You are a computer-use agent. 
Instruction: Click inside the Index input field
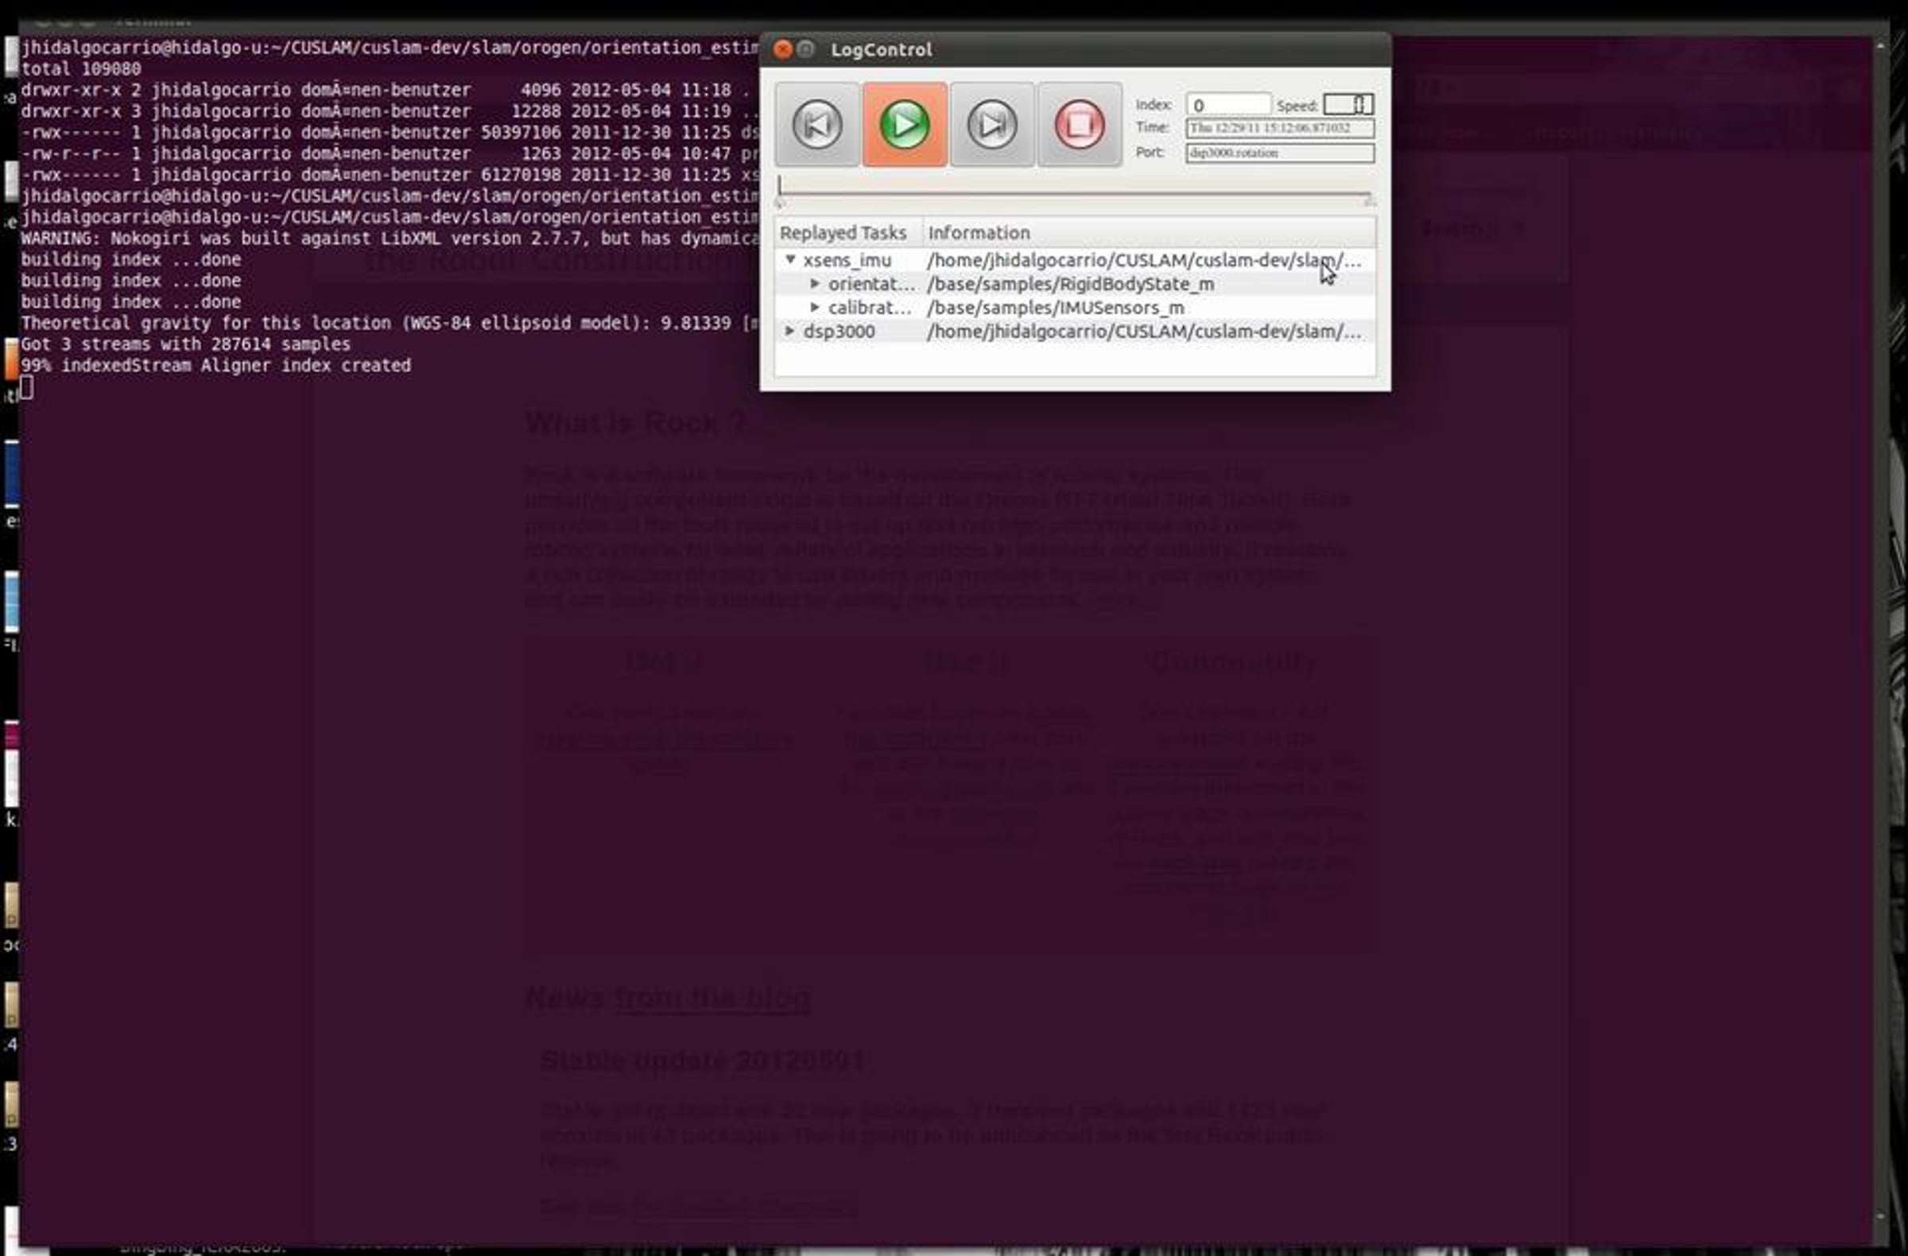pyautogui.click(x=1227, y=105)
